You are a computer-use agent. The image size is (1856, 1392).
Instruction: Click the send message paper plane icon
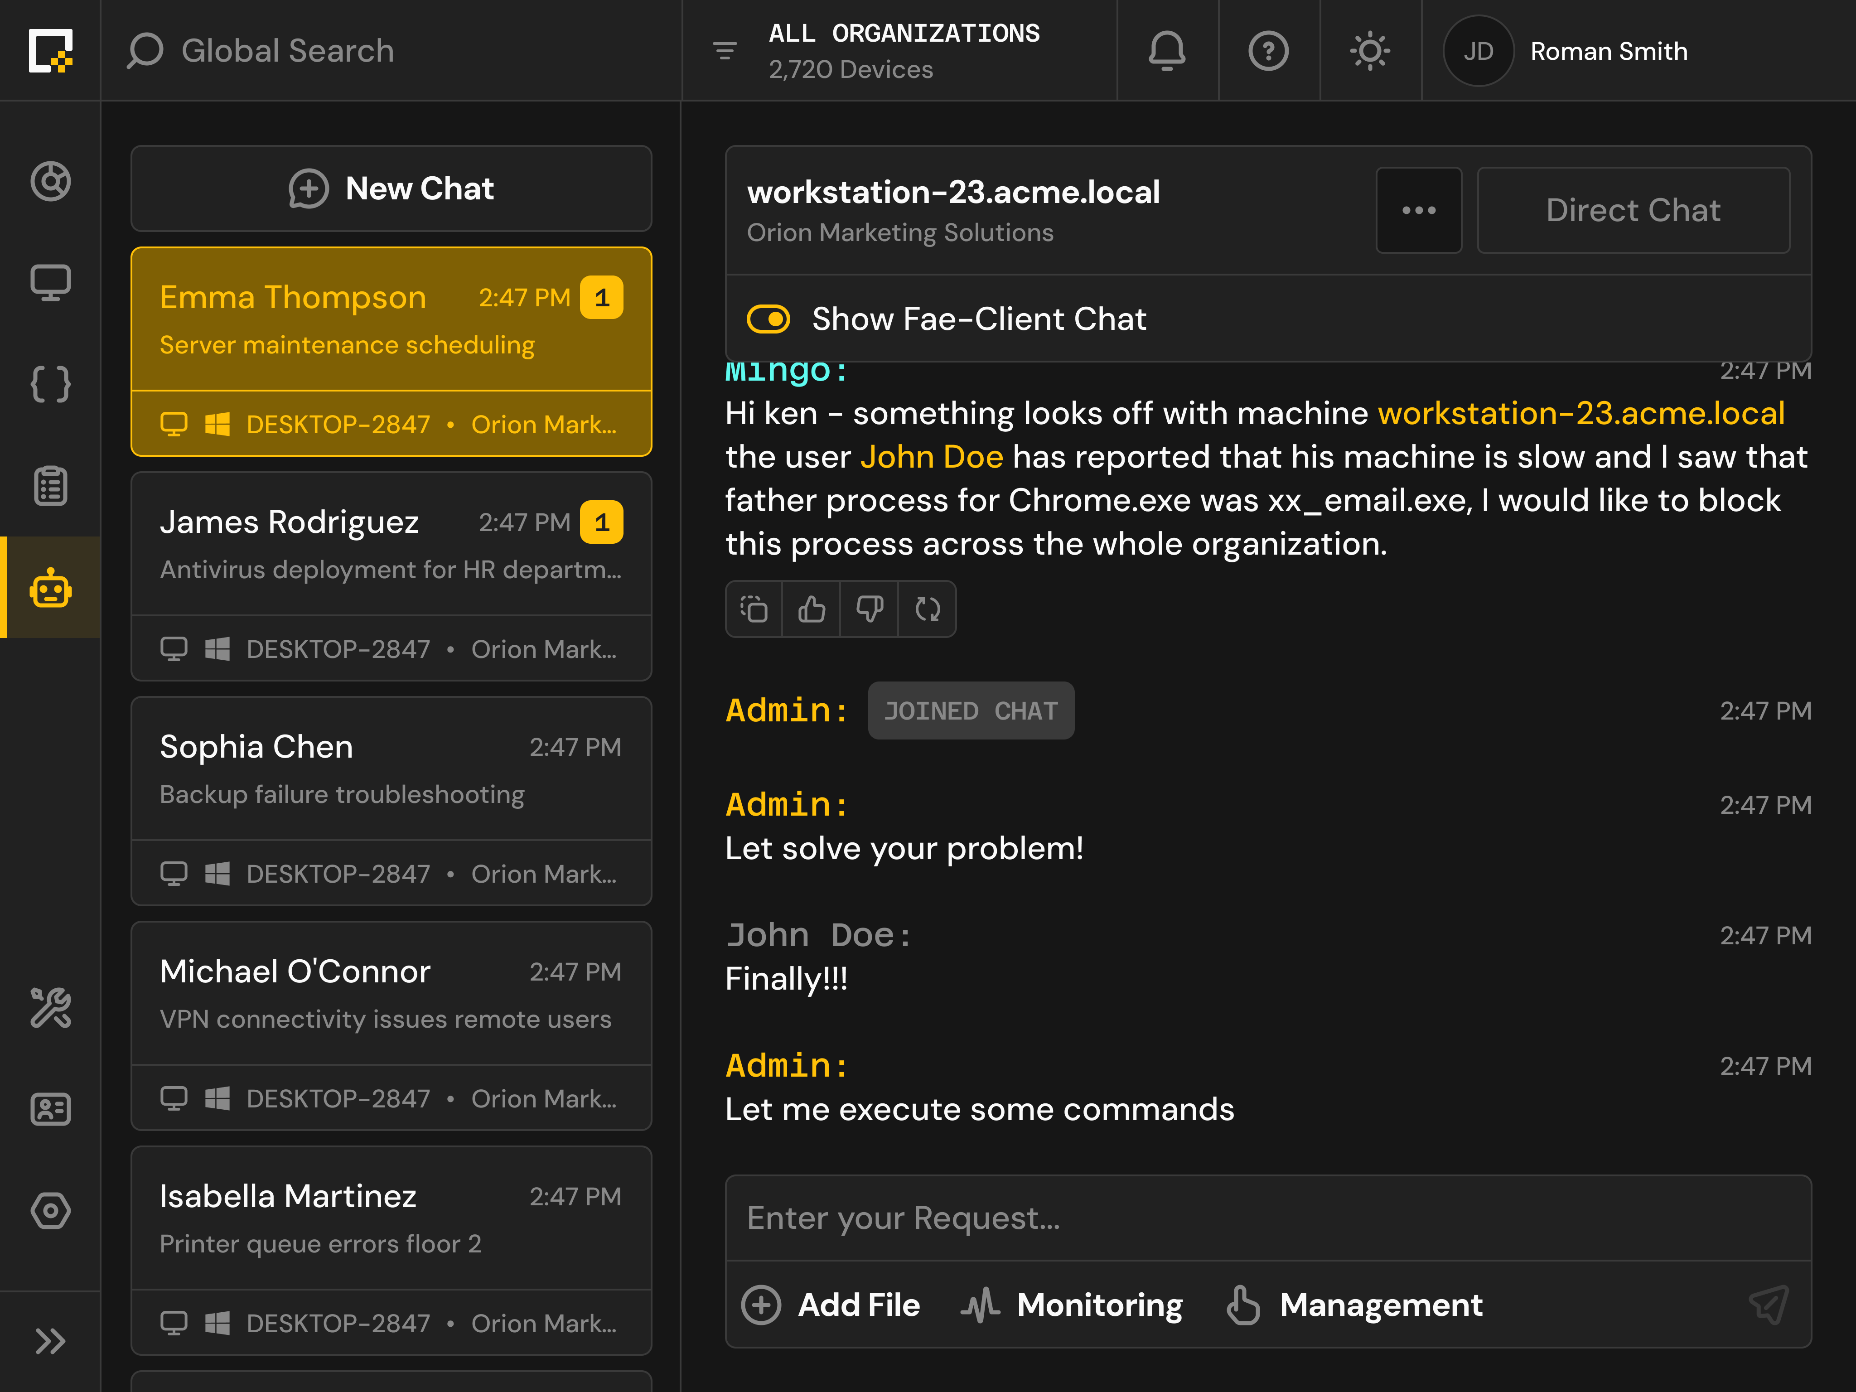tap(1769, 1305)
